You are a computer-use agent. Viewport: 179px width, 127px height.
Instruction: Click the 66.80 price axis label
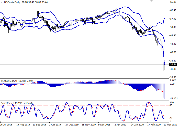coord(173,2)
